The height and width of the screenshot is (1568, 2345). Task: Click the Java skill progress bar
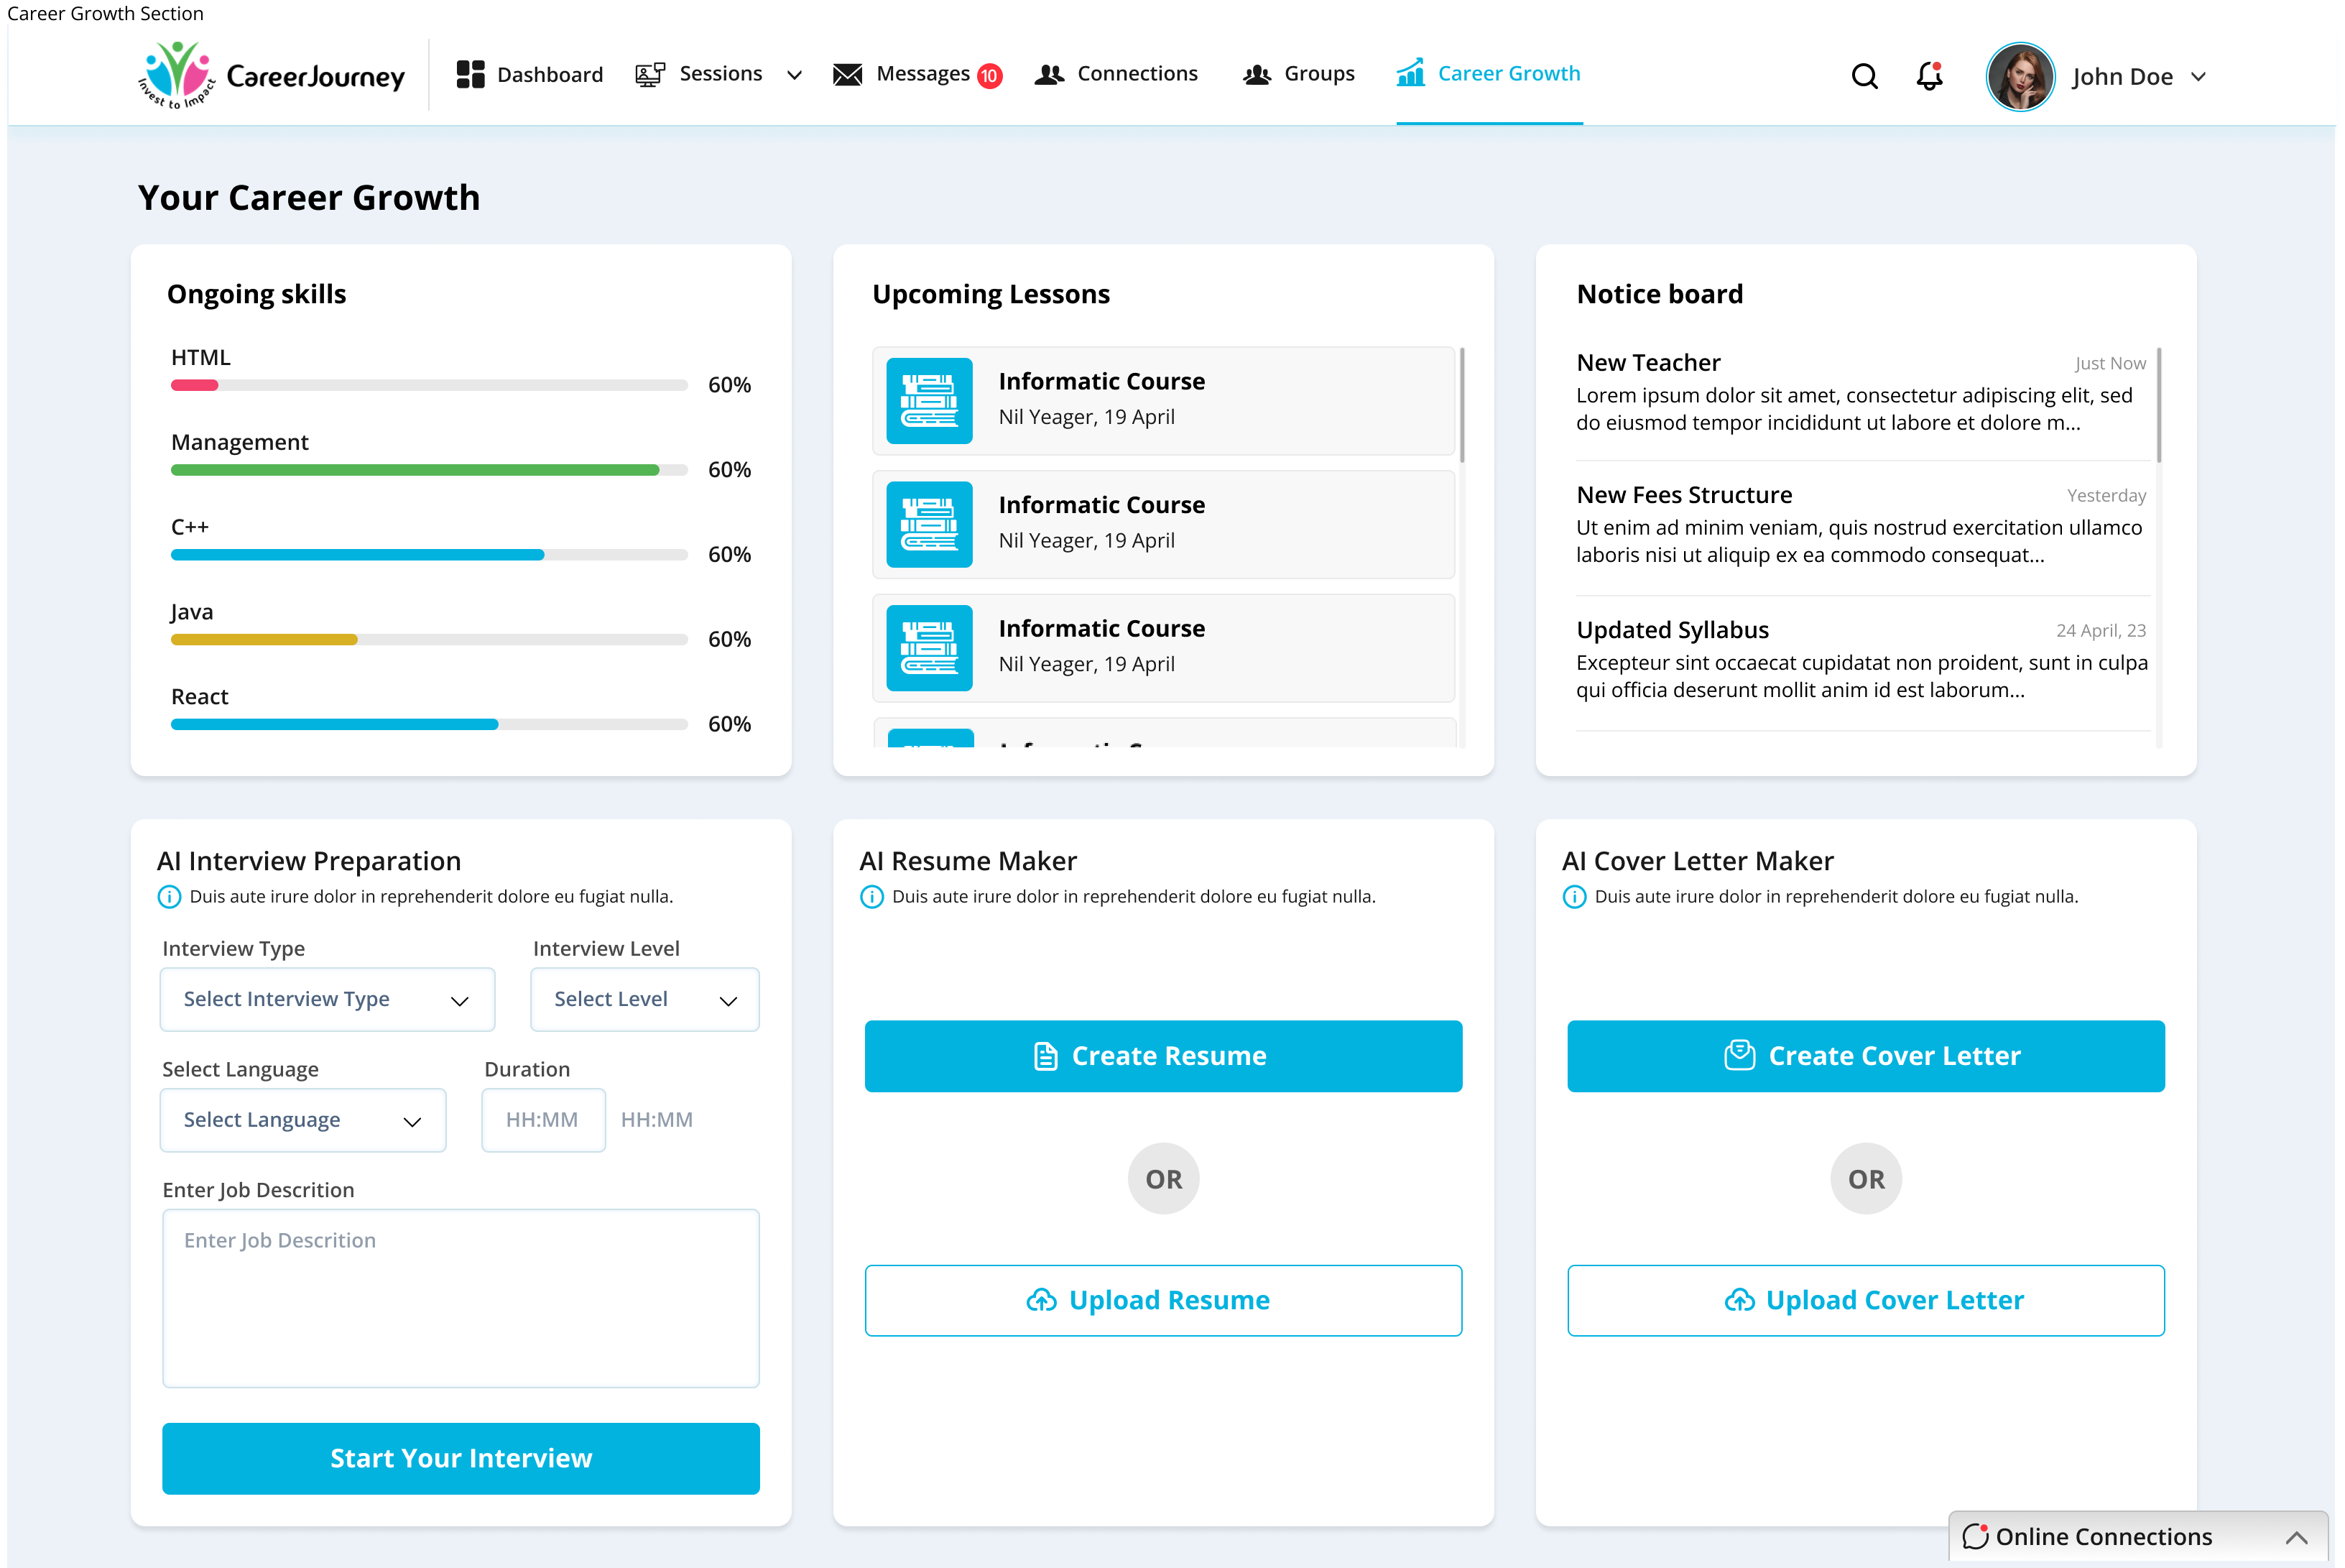click(x=429, y=640)
